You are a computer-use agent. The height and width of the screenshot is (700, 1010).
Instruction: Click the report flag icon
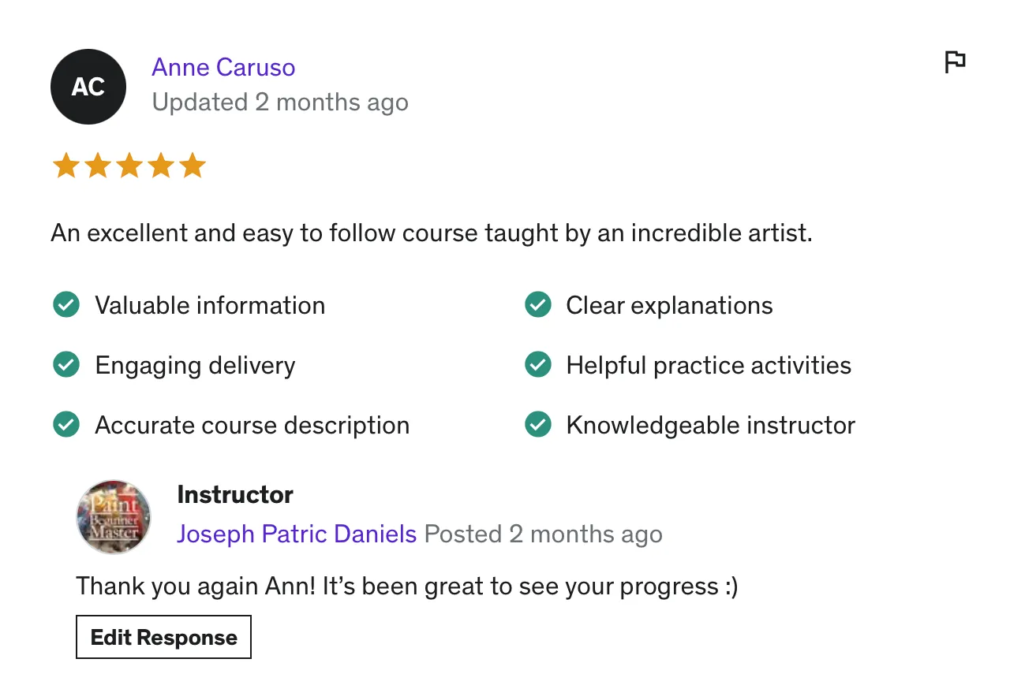[955, 61]
